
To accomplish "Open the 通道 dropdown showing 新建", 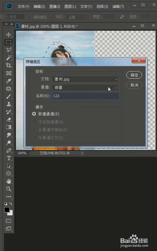I will point(85,88).
